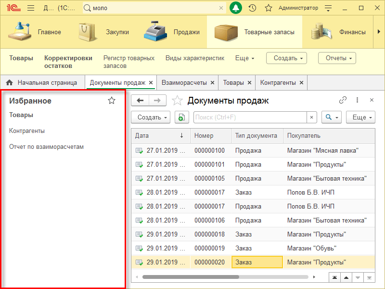Open Контрагенты in Избранное list

coord(27,131)
